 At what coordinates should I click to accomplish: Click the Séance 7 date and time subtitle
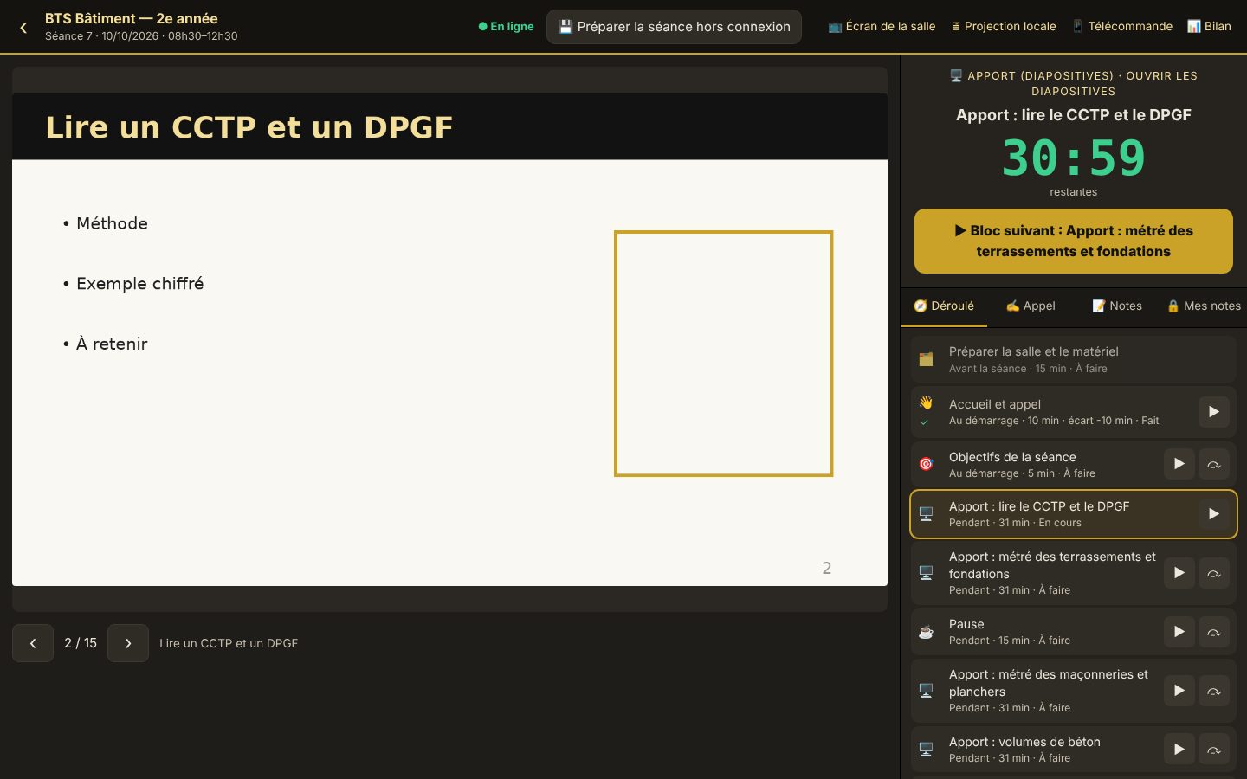point(141,36)
